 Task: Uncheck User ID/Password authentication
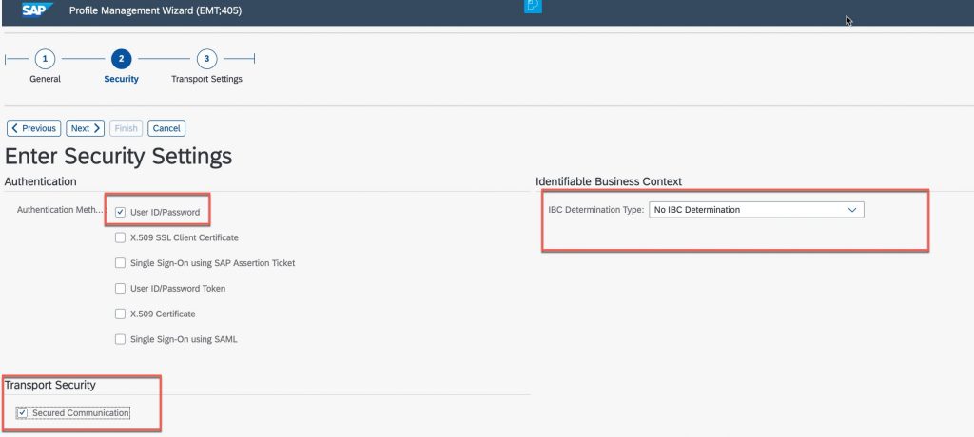pos(121,212)
